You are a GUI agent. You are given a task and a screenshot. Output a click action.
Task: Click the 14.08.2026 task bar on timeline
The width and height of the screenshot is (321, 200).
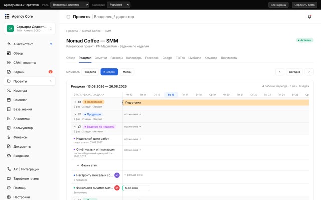coord(136,188)
